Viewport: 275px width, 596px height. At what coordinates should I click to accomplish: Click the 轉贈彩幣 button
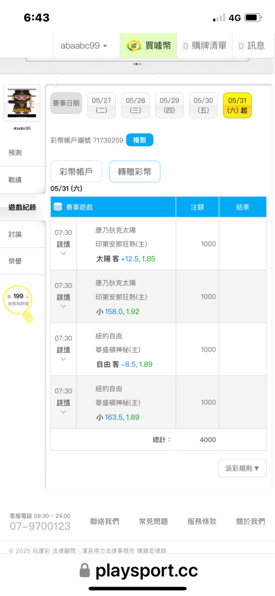[135, 172]
